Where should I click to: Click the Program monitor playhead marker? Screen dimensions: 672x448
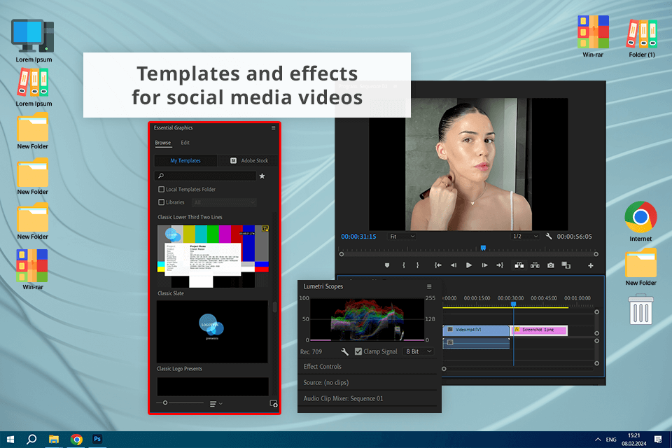click(x=483, y=248)
